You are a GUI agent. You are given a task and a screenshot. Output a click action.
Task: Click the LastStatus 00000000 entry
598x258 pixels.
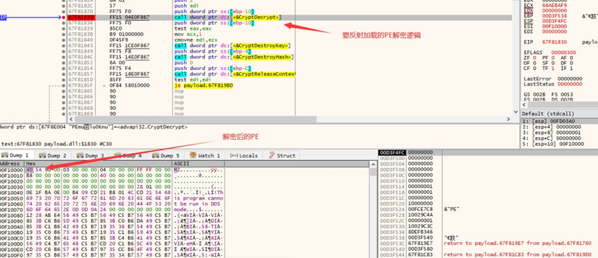pos(553,84)
